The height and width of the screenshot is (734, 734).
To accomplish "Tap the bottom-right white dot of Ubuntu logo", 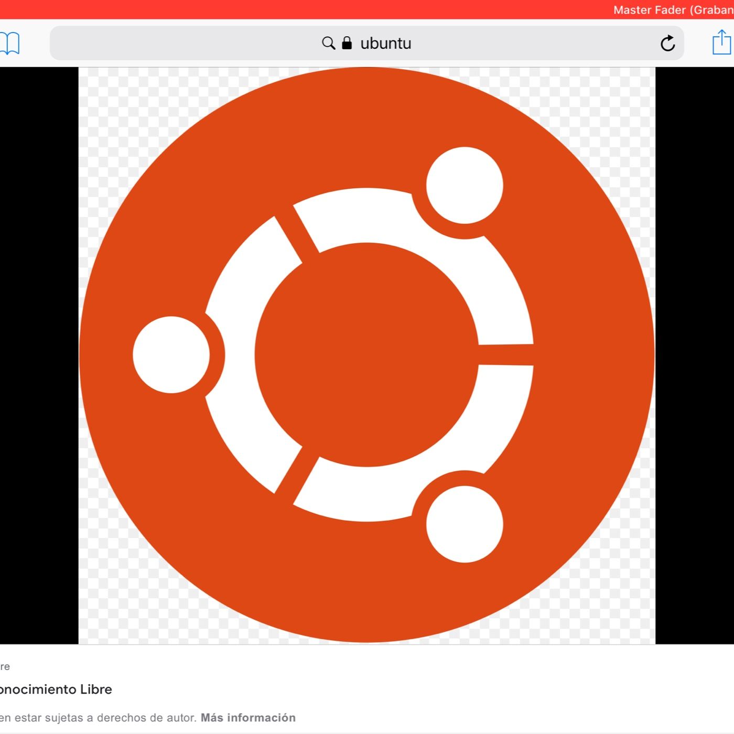I will tap(465, 524).
